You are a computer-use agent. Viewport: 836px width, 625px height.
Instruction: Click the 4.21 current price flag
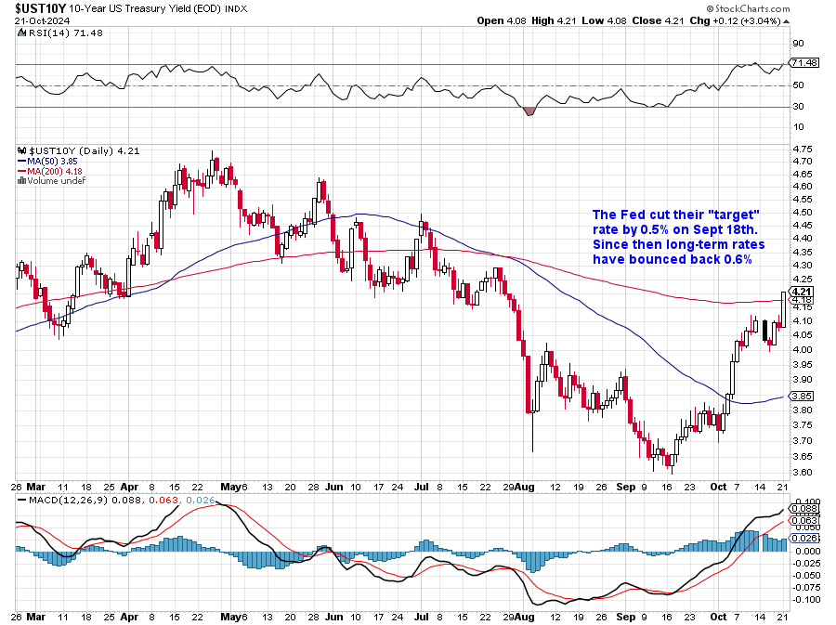[x=800, y=291]
